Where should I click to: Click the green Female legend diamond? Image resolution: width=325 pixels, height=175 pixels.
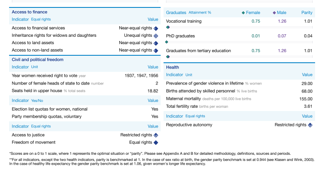tap(243, 13)
